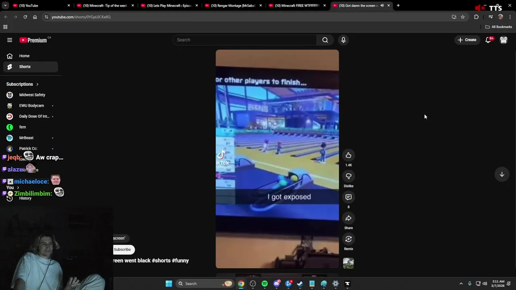Mute the "Got damn the screen" tab audio
Viewport: 516px width, 290px height.
(382, 6)
